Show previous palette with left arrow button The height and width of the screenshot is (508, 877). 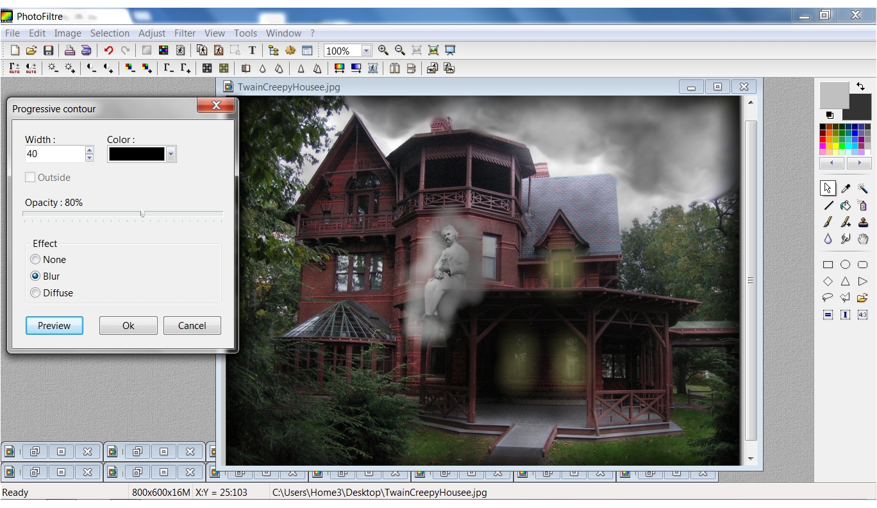coord(832,164)
